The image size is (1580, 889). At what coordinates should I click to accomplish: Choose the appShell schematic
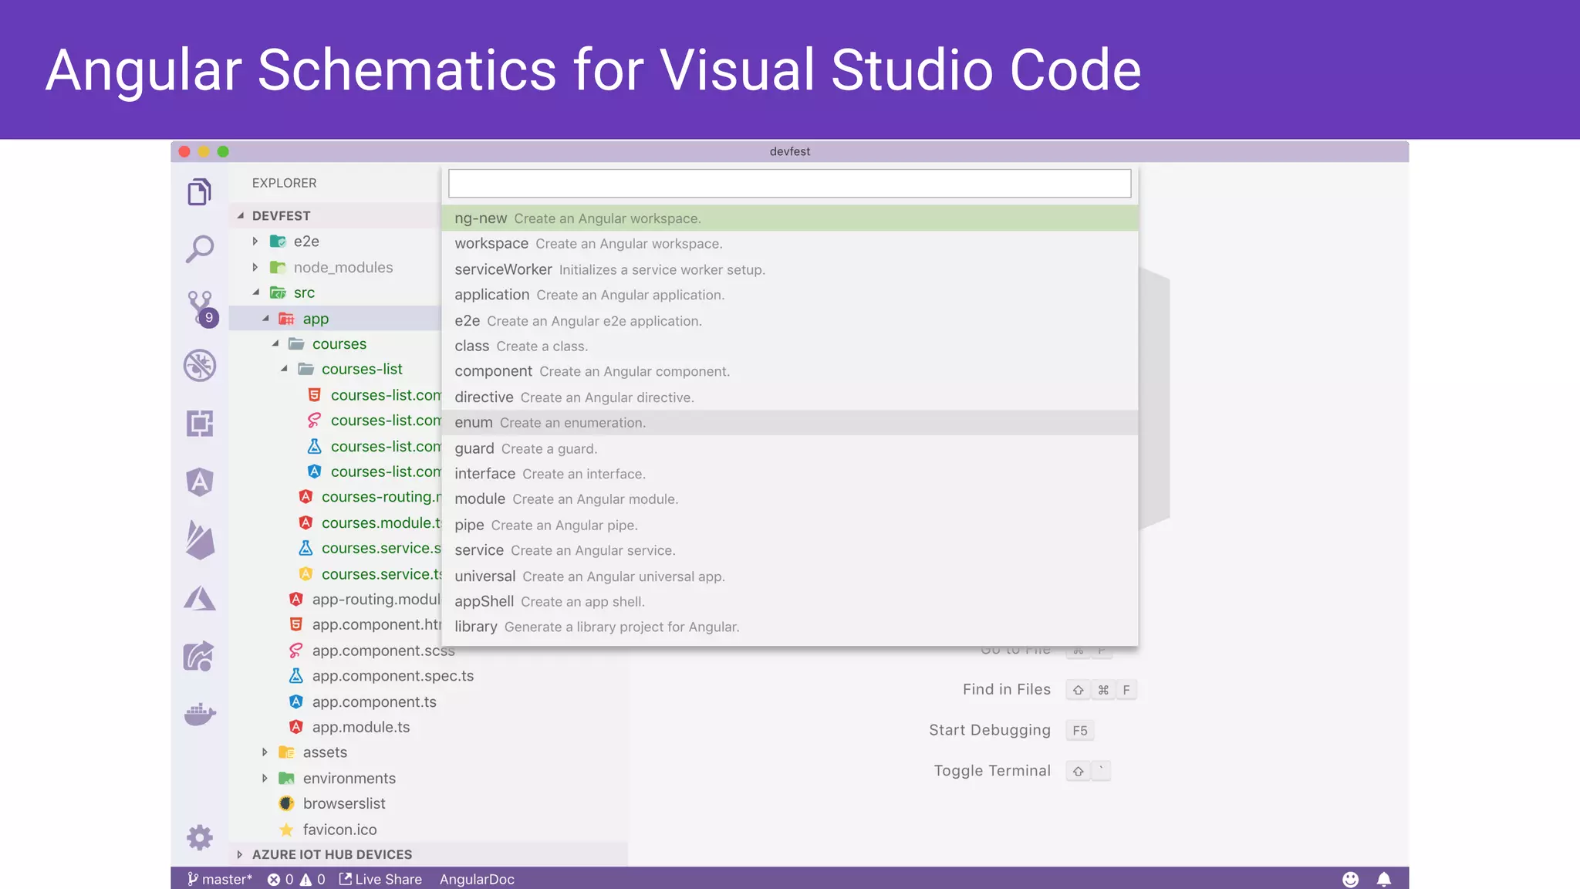[789, 601]
